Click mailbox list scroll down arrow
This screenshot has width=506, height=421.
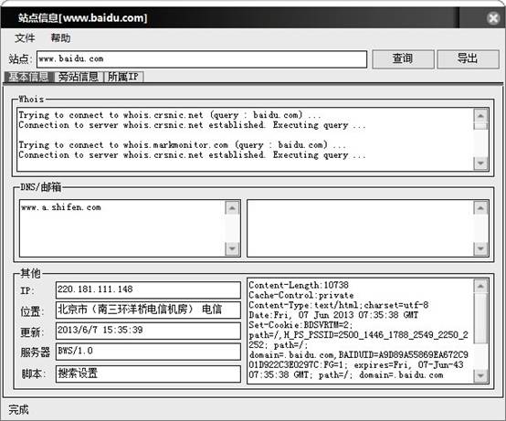pyautogui.click(x=480, y=248)
